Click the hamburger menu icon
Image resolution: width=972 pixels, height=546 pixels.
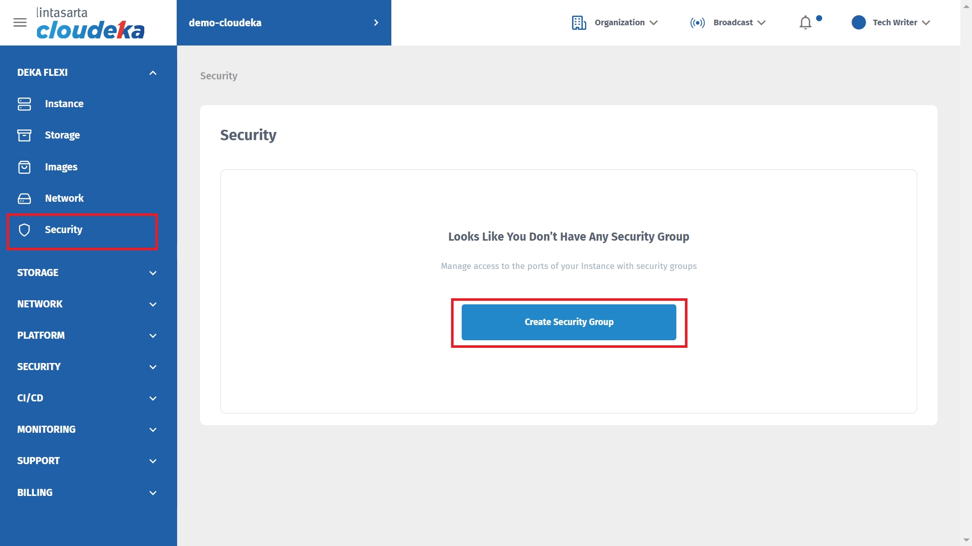20,23
